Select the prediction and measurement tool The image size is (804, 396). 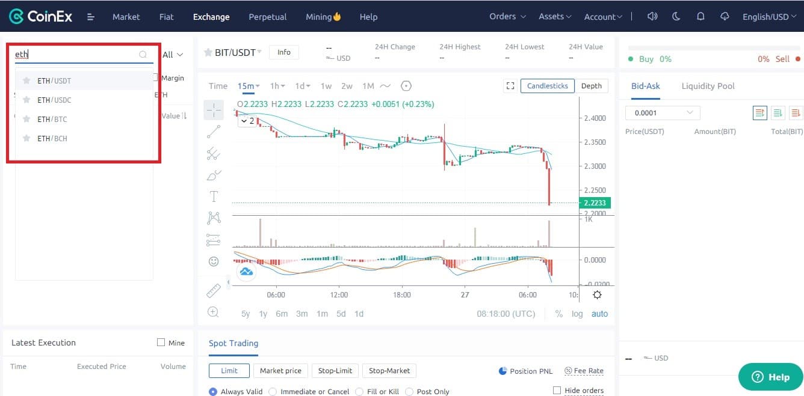pyautogui.click(x=214, y=239)
